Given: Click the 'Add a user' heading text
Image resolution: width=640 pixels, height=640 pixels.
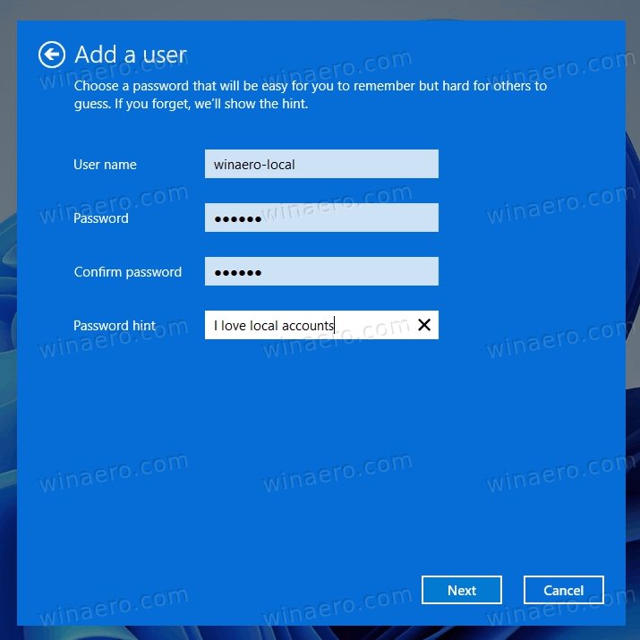Looking at the screenshot, I should (131, 55).
